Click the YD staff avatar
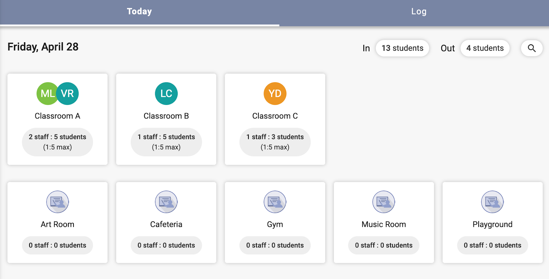 tap(275, 93)
